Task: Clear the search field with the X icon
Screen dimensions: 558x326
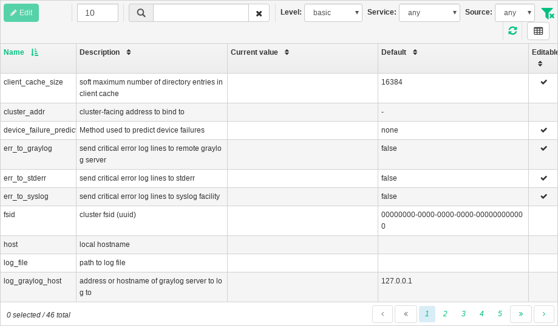Action: coord(259,13)
